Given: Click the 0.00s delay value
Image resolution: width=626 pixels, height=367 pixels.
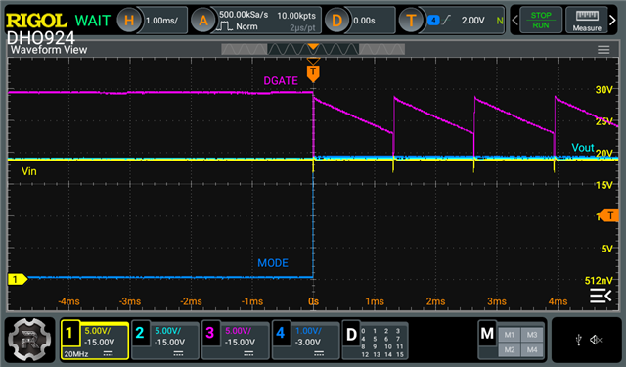Looking at the screenshot, I should coord(364,21).
